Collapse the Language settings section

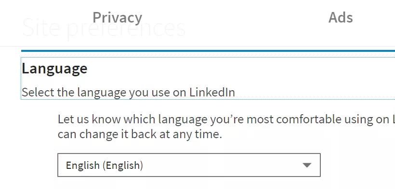point(208,78)
